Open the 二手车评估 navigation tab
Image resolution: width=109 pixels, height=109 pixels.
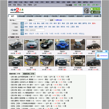click(x=38, y=16)
